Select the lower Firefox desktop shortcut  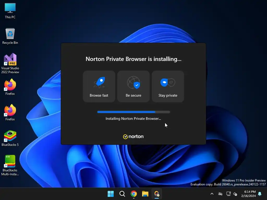coord(10,113)
